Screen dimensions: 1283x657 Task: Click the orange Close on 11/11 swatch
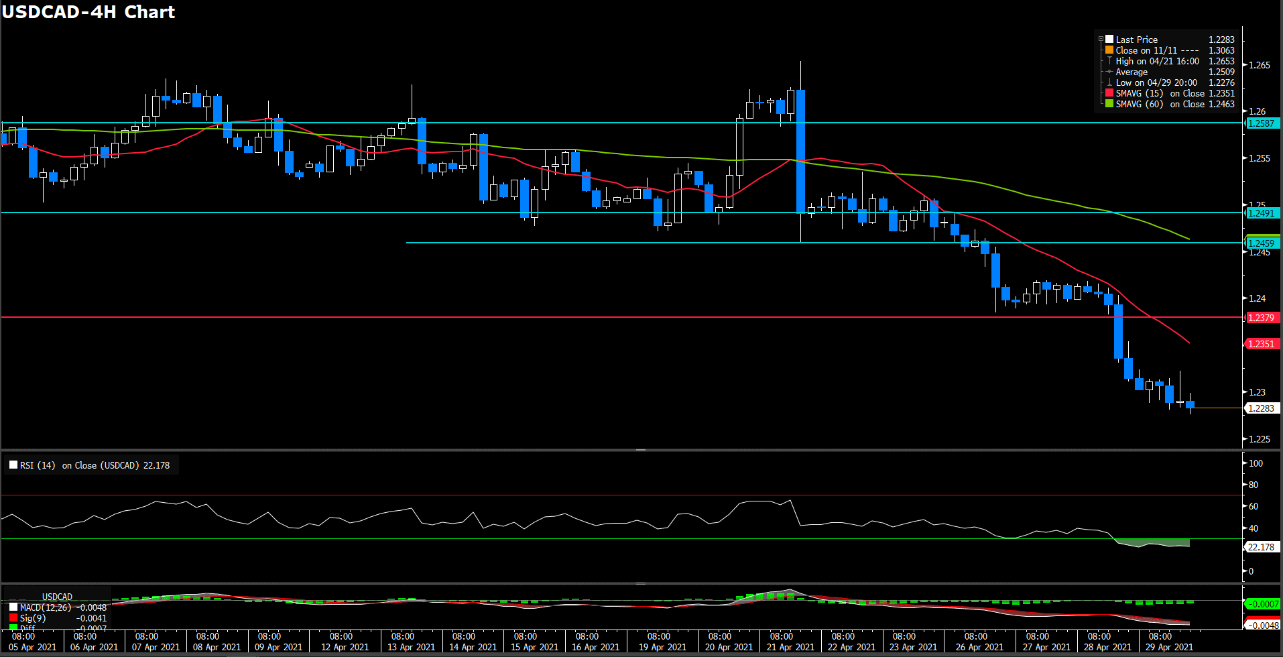(x=1109, y=50)
